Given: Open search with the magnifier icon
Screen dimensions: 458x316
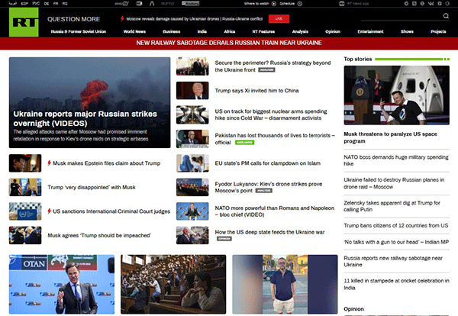Looking at the screenshot, I should (446, 16).
